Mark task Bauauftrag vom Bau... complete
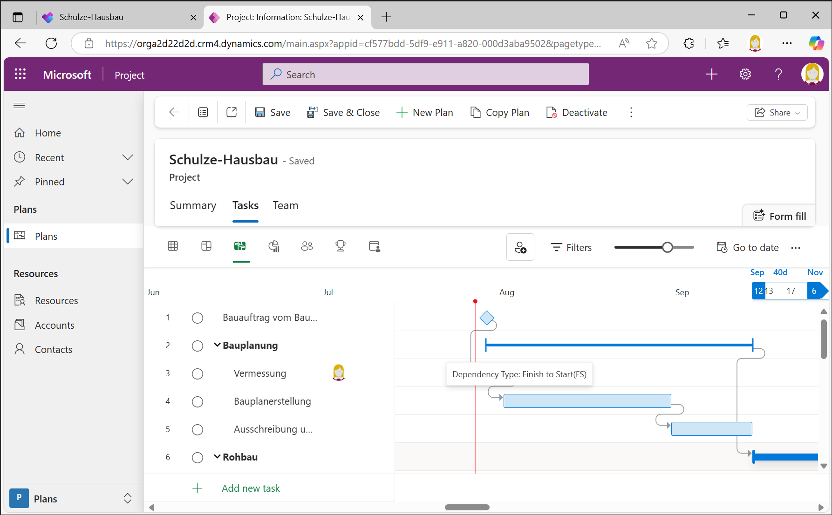Screen dimensions: 832x515 (x=198, y=318)
